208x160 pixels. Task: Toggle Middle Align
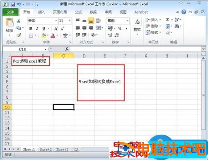coord(84,20)
